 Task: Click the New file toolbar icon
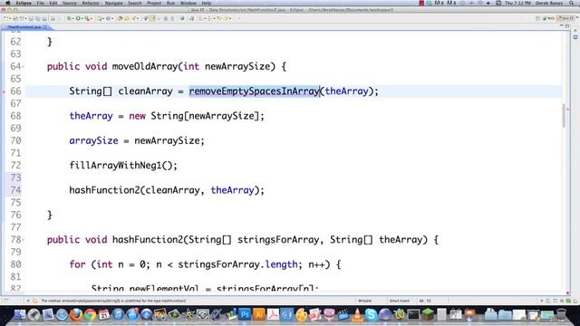point(6,18)
